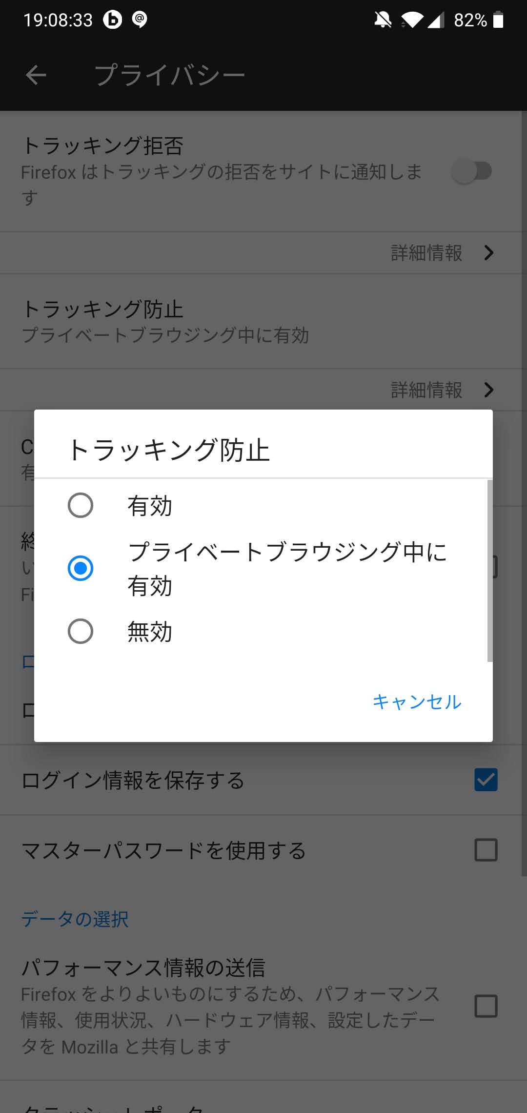Viewport: 527px width, 1113px height.
Task: Open the トラッキング防止 setting row
Action: coord(263,321)
